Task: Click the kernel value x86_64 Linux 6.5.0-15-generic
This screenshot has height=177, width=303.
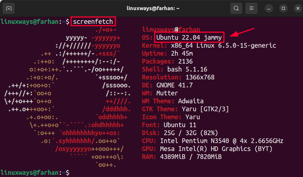Action: point(224,46)
